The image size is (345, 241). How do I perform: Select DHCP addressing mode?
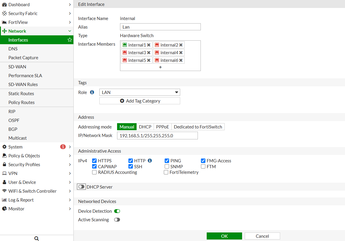(145, 127)
